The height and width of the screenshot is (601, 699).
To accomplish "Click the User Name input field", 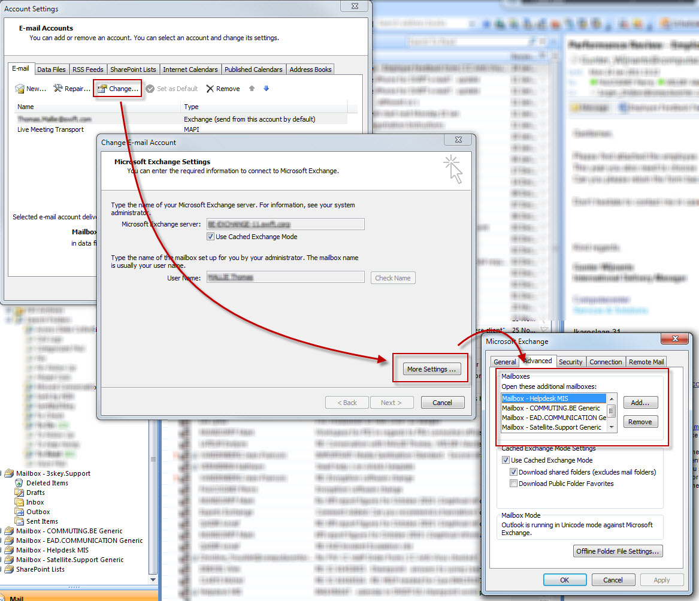I will pos(285,277).
